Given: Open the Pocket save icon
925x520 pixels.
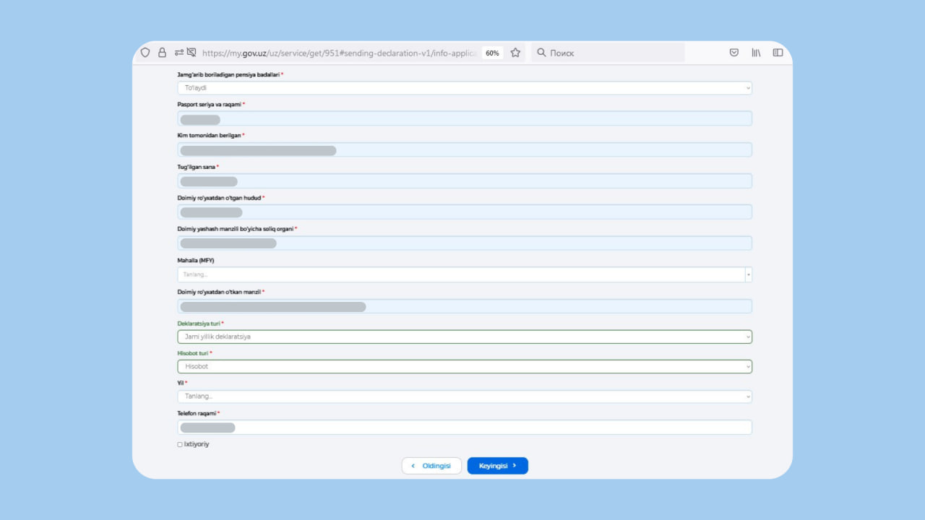Looking at the screenshot, I should click(x=733, y=53).
